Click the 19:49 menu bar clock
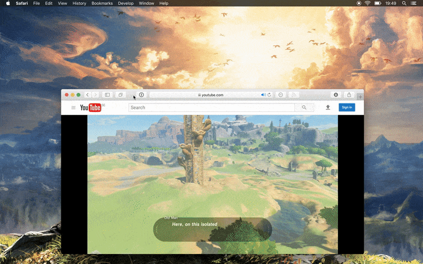 tap(391, 3)
